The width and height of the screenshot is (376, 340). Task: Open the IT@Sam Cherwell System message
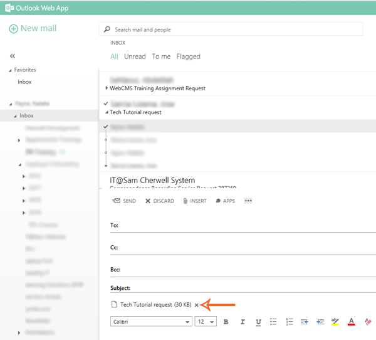point(152,180)
